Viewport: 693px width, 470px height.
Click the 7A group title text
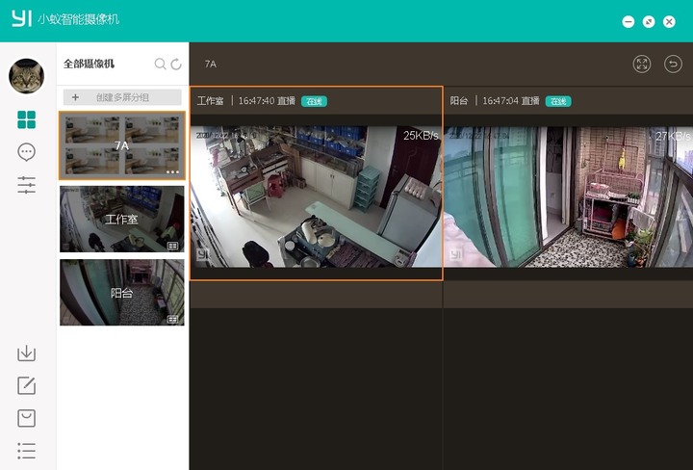211,65
